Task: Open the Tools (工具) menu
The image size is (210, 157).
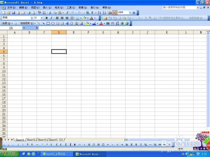Action: point(71,8)
